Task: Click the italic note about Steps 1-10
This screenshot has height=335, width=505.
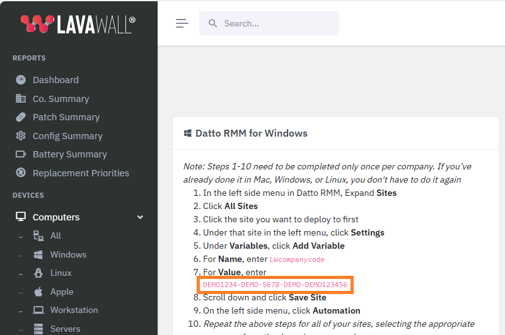Action: click(327, 173)
